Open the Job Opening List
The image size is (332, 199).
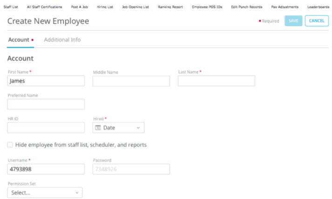pyautogui.click(x=136, y=7)
